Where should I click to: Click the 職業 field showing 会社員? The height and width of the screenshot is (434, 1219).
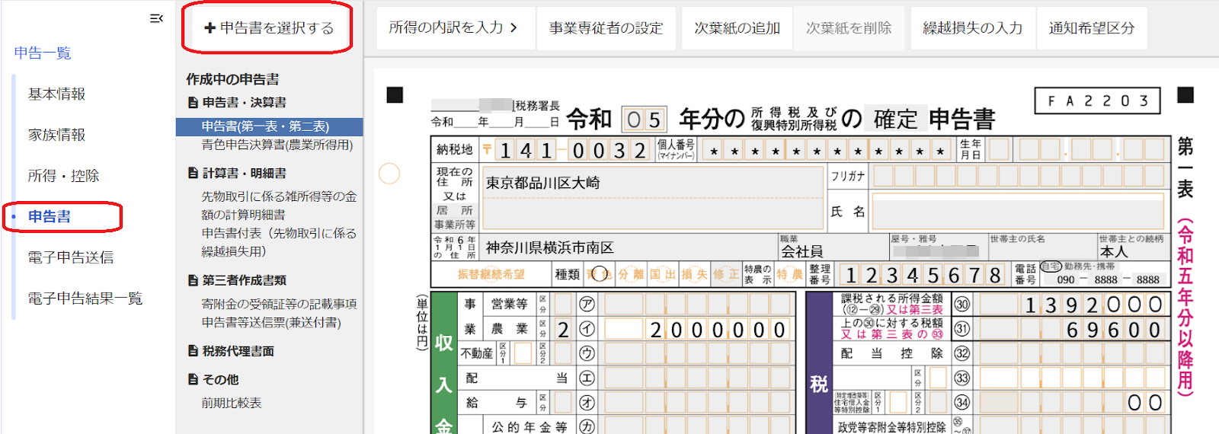[x=833, y=247]
